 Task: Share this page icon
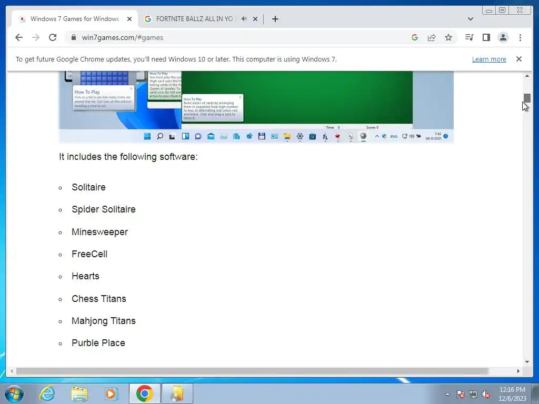pos(432,37)
